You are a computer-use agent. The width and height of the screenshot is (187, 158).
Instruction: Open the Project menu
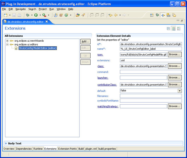pyautogui.click(x=43, y=9)
